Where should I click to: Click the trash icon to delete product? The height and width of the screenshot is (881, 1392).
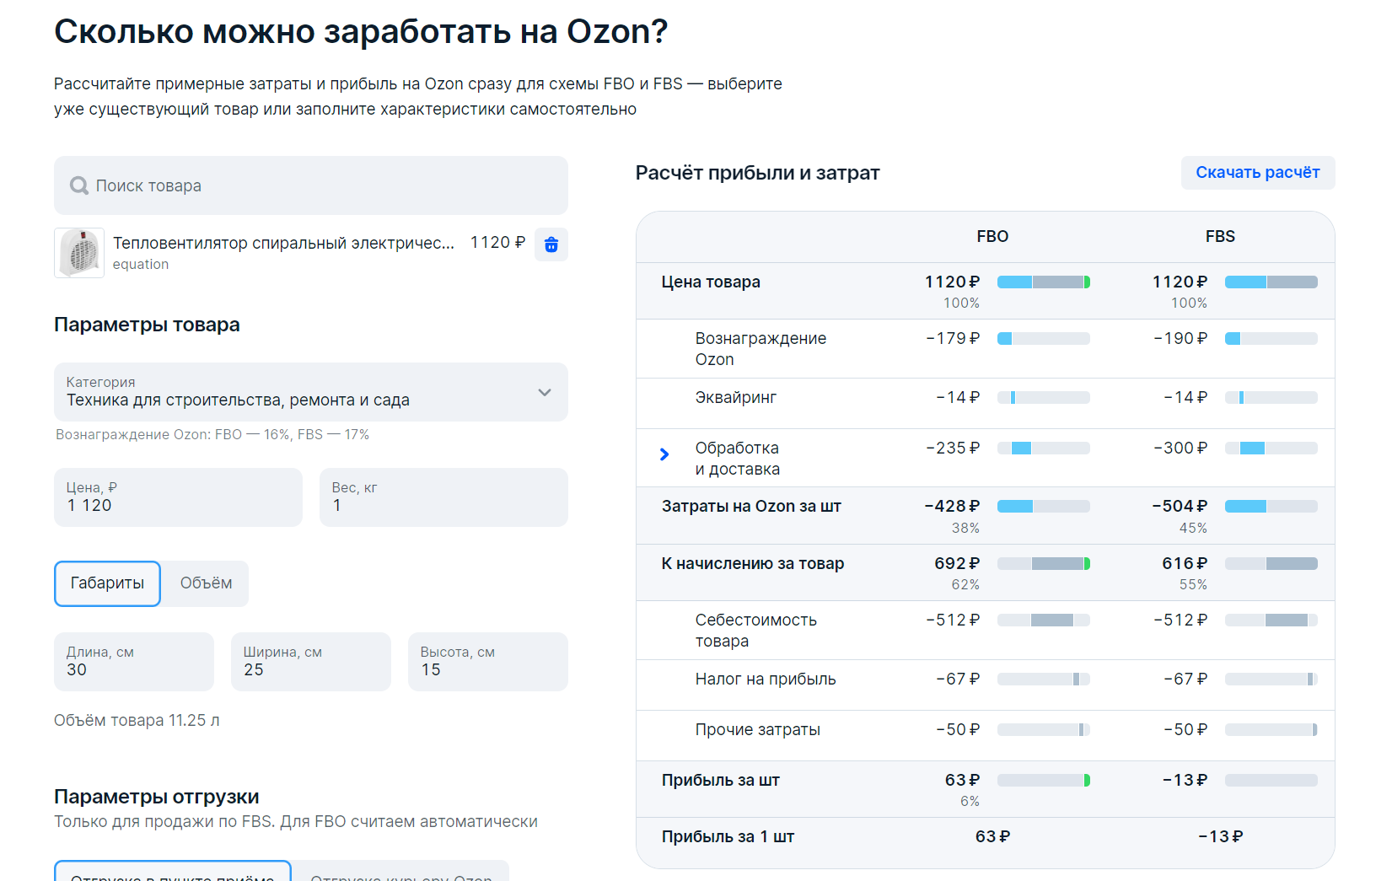point(551,244)
